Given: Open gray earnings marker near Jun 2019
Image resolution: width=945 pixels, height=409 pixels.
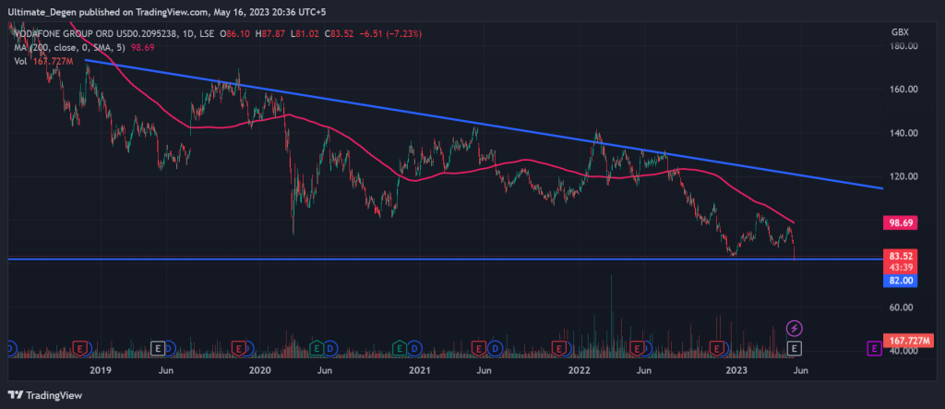Looking at the screenshot, I should [158, 347].
